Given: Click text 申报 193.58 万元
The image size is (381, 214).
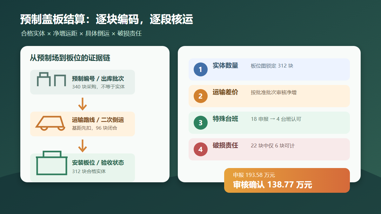Looking at the screenshot, I should [254, 175].
